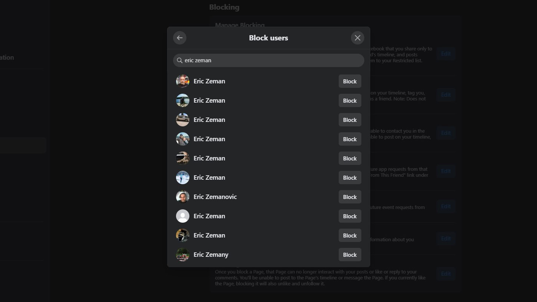Click Eric Zemany's profile avatar
The width and height of the screenshot is (537, 302).
coord(183,255)
